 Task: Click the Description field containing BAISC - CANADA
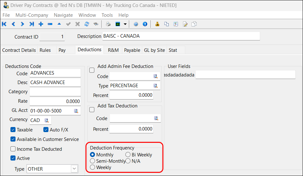[181, 36]
